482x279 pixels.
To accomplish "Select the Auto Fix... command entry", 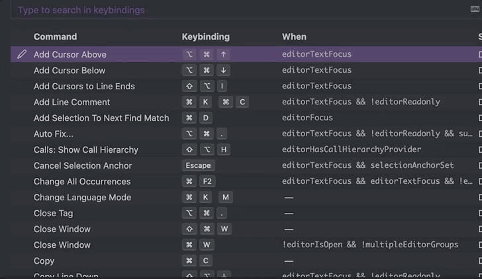I will 54,134.
